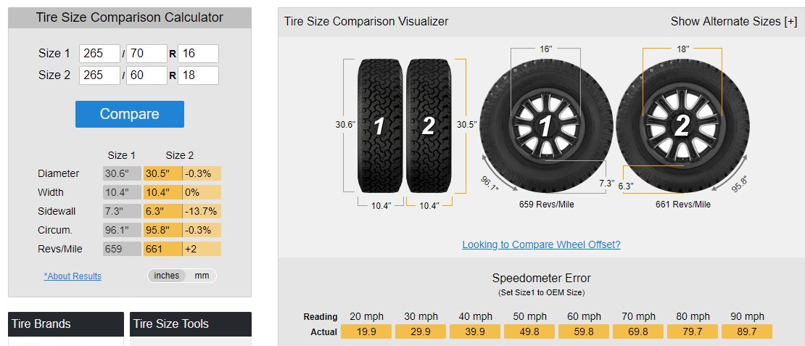
Task: Select the wheel 1 side-view image
Action: pyautogui.click(x=546, y=126)
